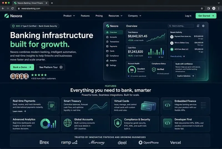Viewport: 222px width, 149px height.
Task: Click Wire to Globex Corp. activity row
Action: (187, 44)
